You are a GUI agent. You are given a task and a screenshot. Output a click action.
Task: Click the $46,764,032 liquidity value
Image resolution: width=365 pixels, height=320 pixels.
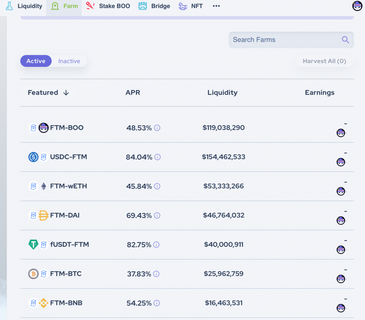[x=224, y=215]
